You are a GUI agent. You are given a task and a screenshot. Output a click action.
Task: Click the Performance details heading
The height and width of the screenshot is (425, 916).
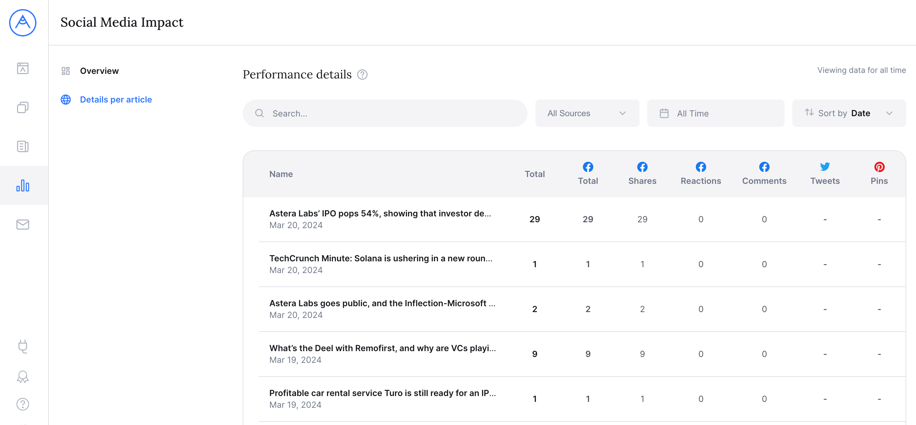[x=297, y=74]
